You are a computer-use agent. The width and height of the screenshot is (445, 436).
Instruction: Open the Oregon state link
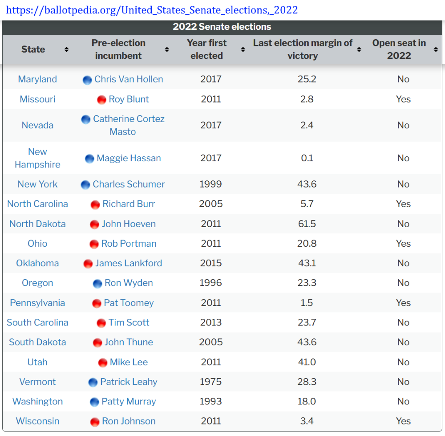(37, 283)
